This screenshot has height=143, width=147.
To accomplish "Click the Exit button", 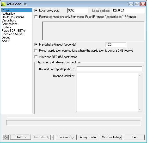I will click(134, 137).
